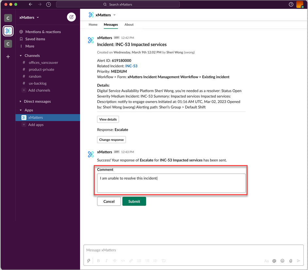Collapse the Apps section
Viewport: 308px width, 270px height.
click(x=21, y=110)
